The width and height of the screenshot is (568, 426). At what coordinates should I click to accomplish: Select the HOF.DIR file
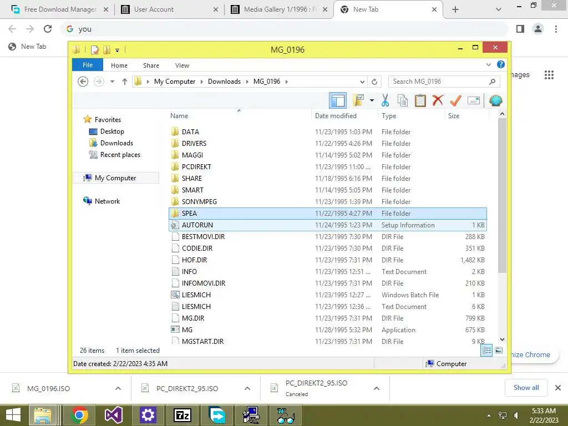(327, 260)
